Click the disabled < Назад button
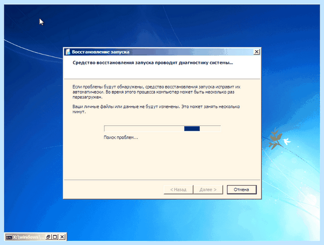This screenshot has width=324, height=245. (x=178, y=189)
